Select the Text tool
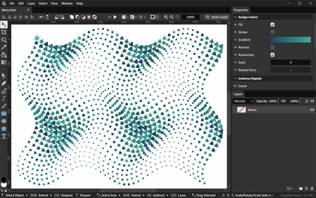Image resolution: width=316 pixels, height=198 pixels. (x=4, y=136)
